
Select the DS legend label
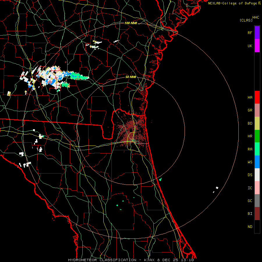tap(250, 175)
